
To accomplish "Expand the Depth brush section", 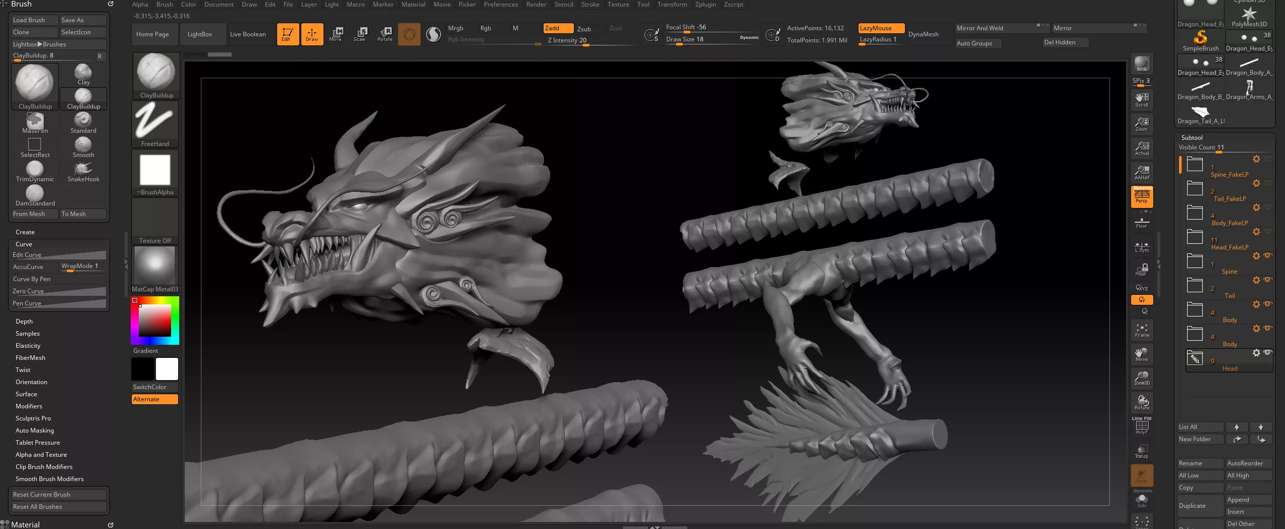I will pyautogui.click(x=24, y=322).
